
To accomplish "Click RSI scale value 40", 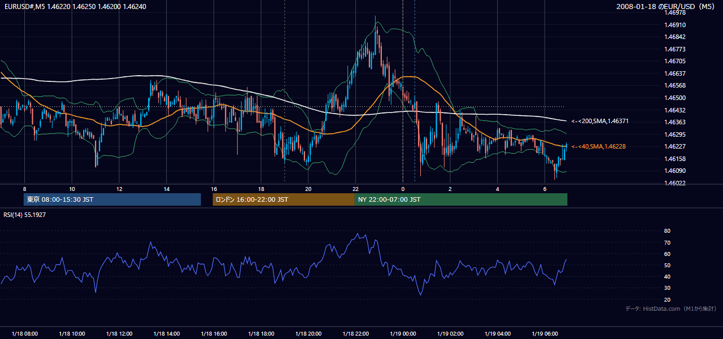I will pyautogui.click(x=667, y=276).
